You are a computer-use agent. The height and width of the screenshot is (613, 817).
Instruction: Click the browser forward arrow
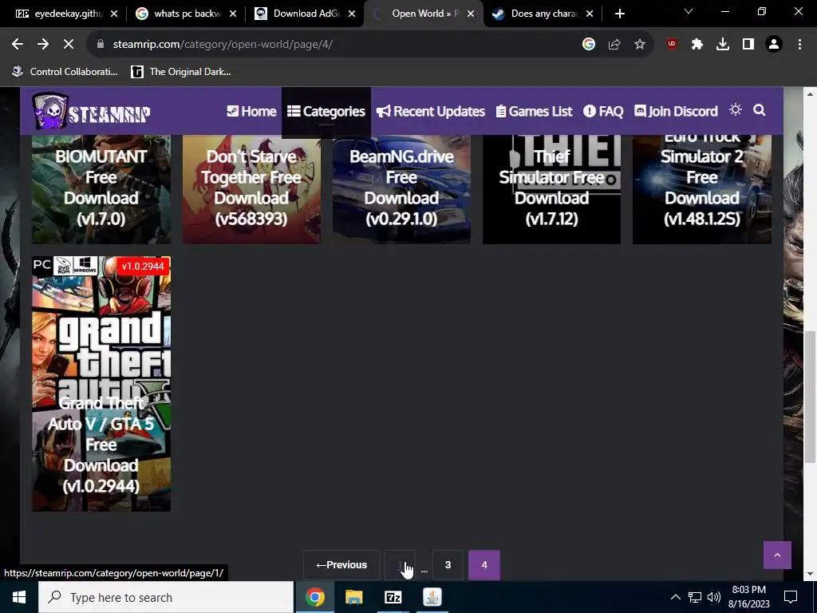point(43,45)
